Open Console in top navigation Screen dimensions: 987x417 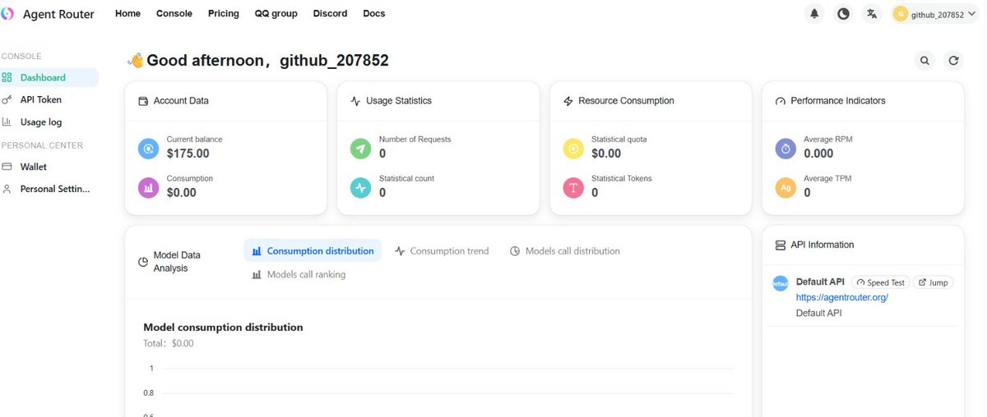(174, 14)
